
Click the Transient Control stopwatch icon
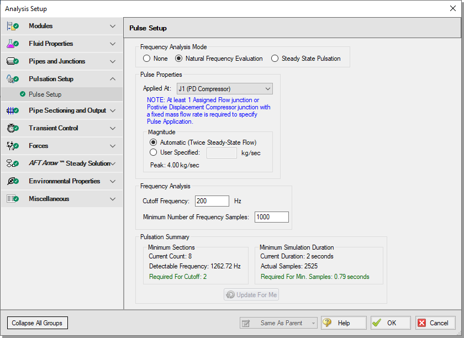12,128
